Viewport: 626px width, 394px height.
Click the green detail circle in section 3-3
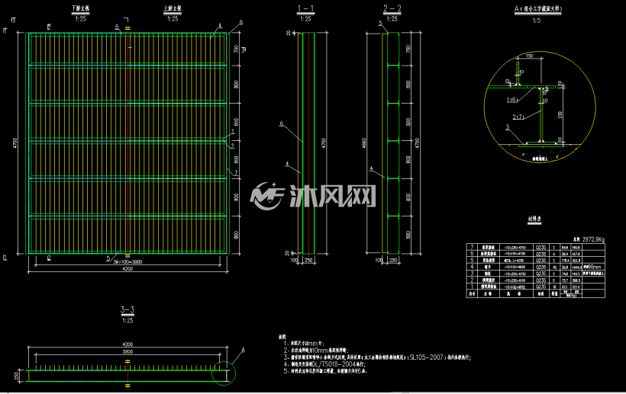click(x=224, y=373)
